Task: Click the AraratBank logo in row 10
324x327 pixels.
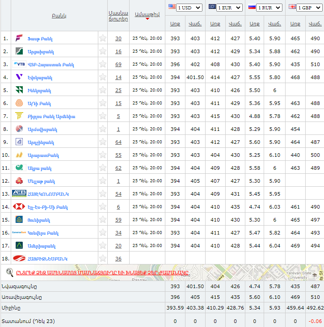Action: (19, 155)
